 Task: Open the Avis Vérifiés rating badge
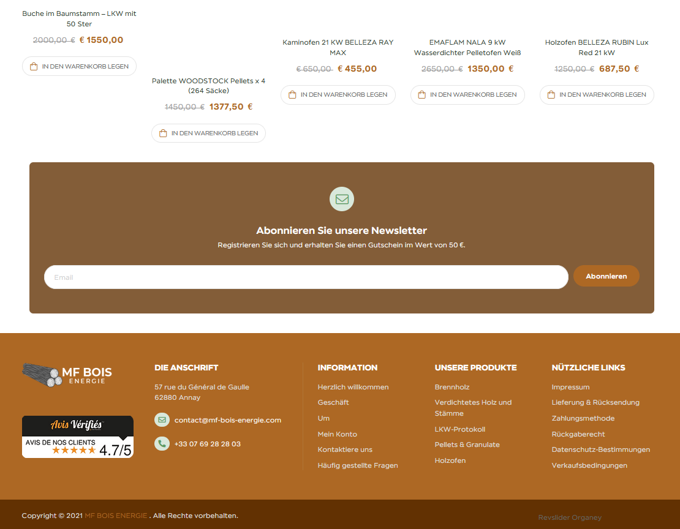coord(78,437)
